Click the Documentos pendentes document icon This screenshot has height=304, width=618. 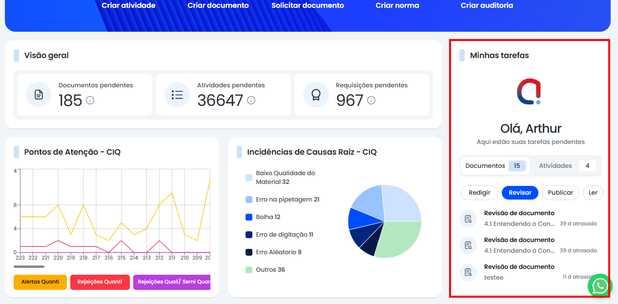(x=39, y=95)
